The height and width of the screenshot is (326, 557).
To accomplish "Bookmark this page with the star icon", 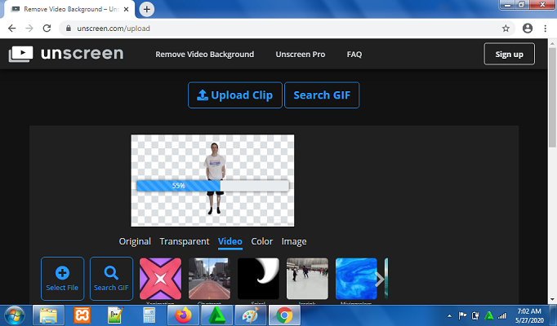I will (506, 28).
